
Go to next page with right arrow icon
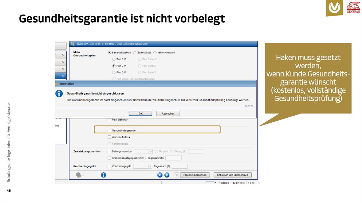point(167,175)
